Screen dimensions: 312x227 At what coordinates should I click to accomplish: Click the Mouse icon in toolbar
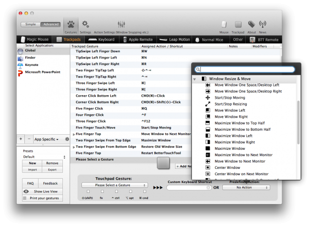tap(224, 26)
